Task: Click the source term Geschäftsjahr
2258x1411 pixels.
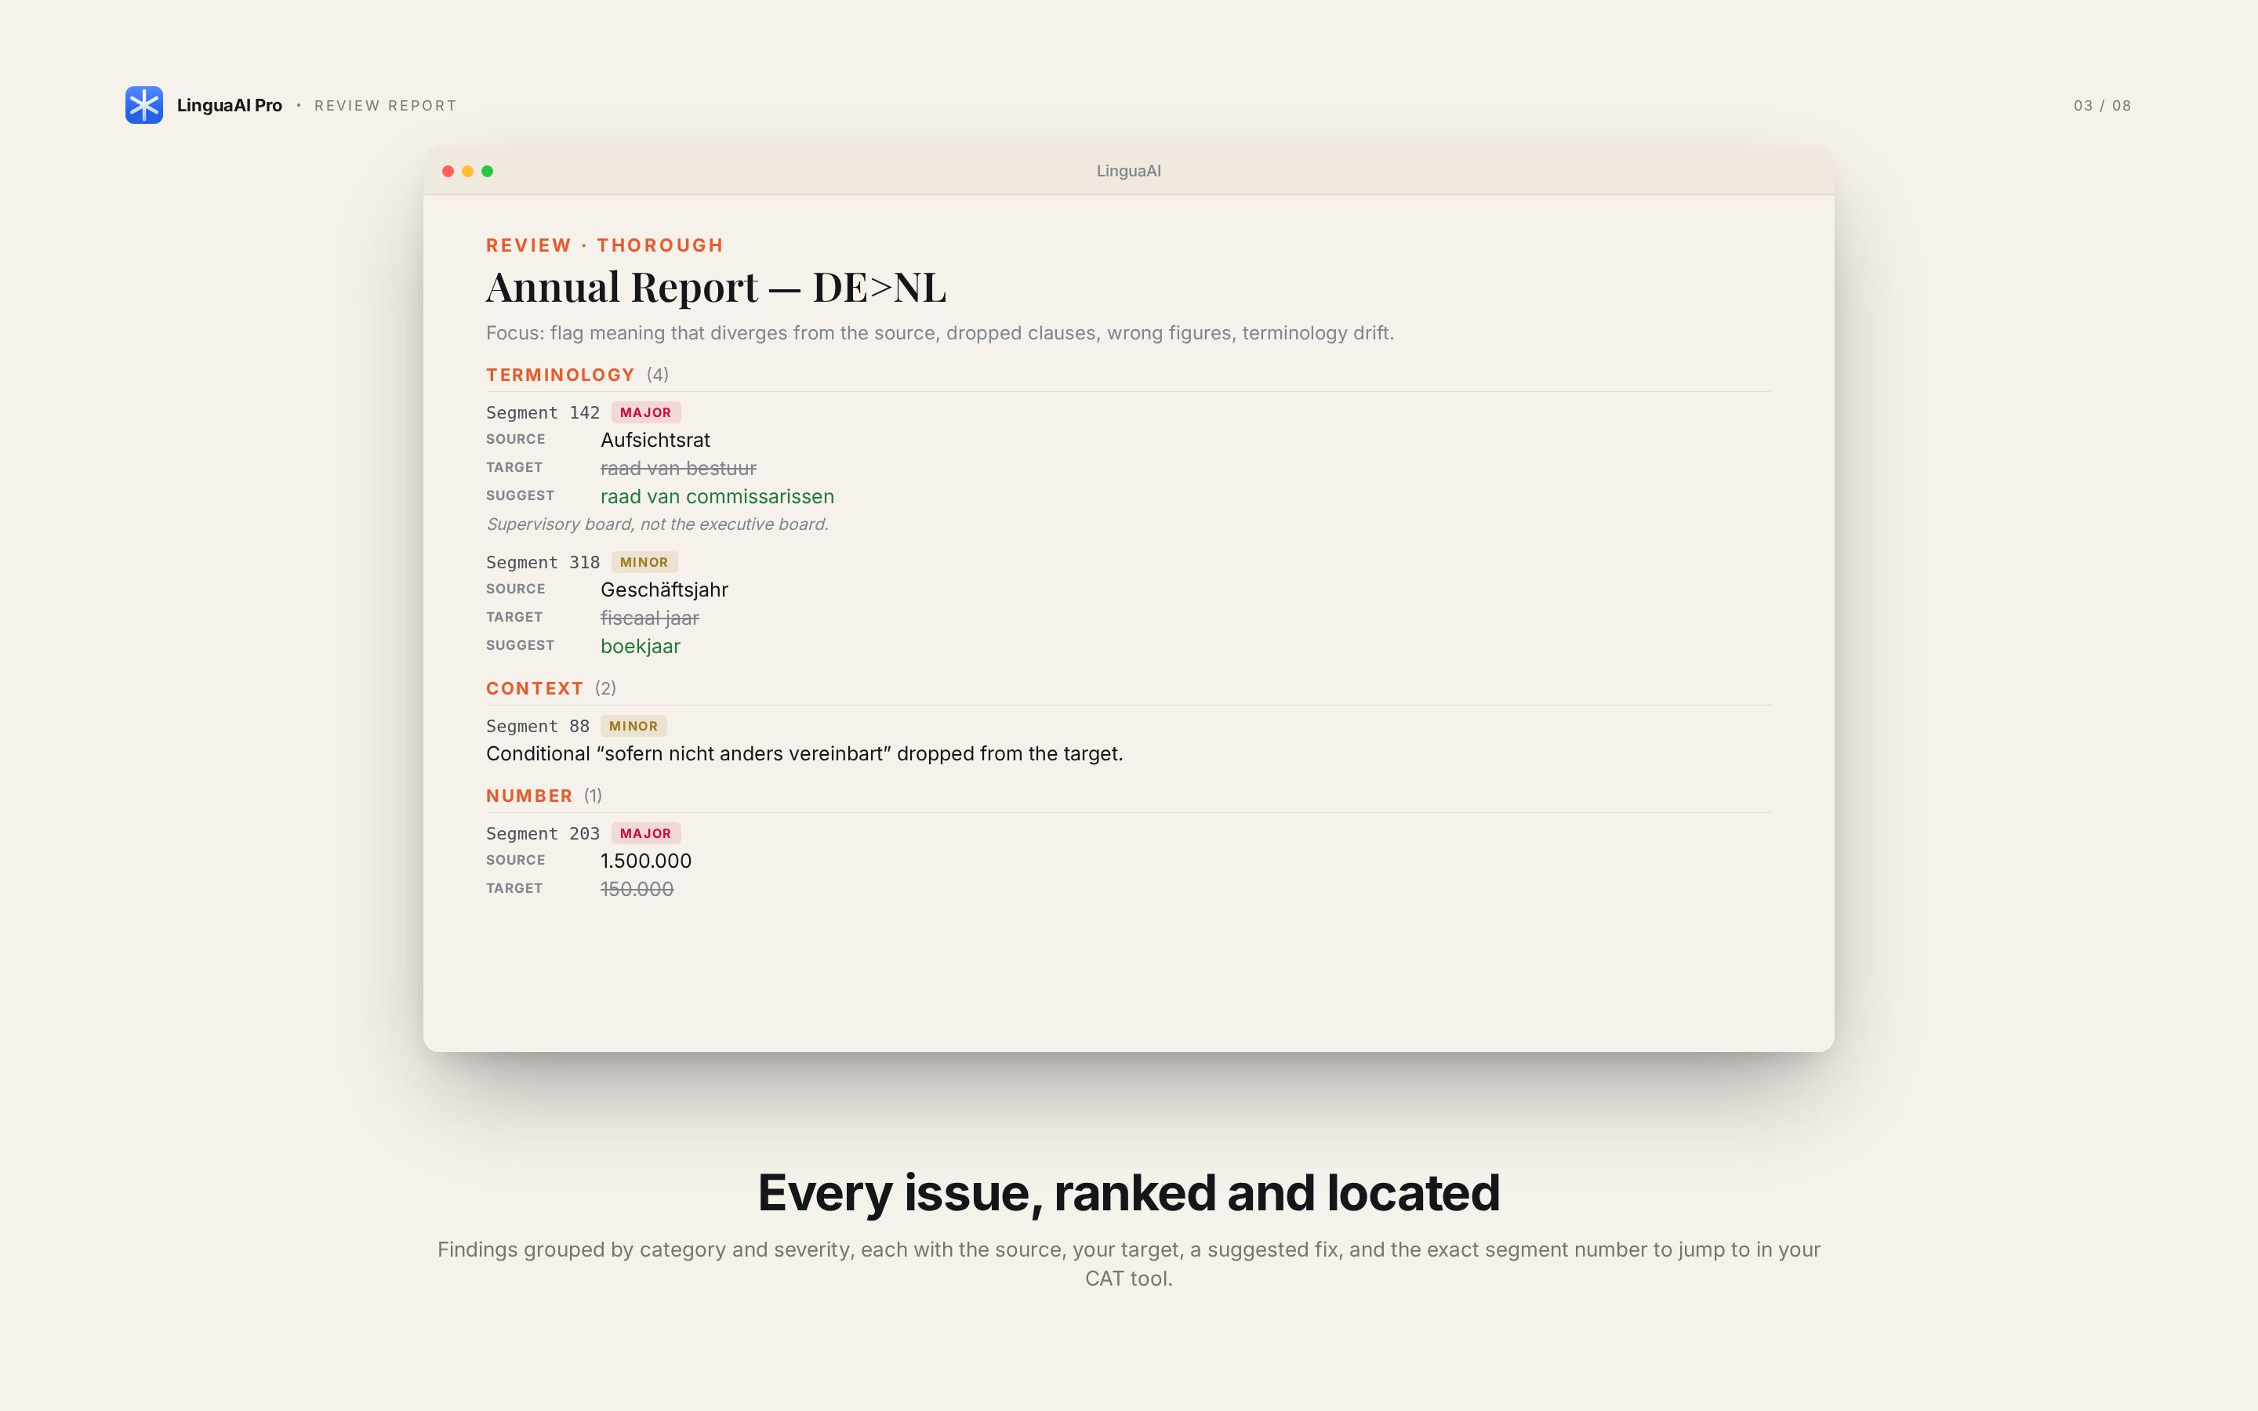Action: coord(664,589)
